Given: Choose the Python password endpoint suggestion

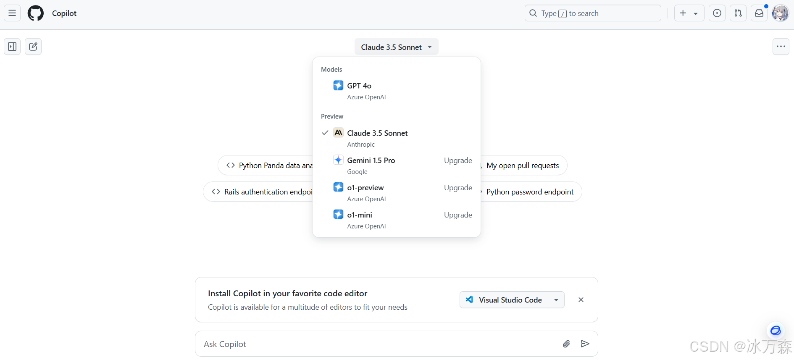Looking at the screenshot, I should 531,192.
